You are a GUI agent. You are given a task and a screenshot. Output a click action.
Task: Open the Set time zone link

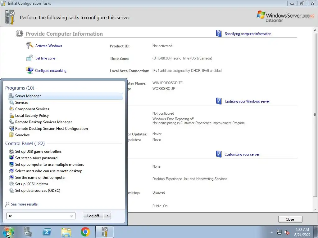tap(45, 58)
